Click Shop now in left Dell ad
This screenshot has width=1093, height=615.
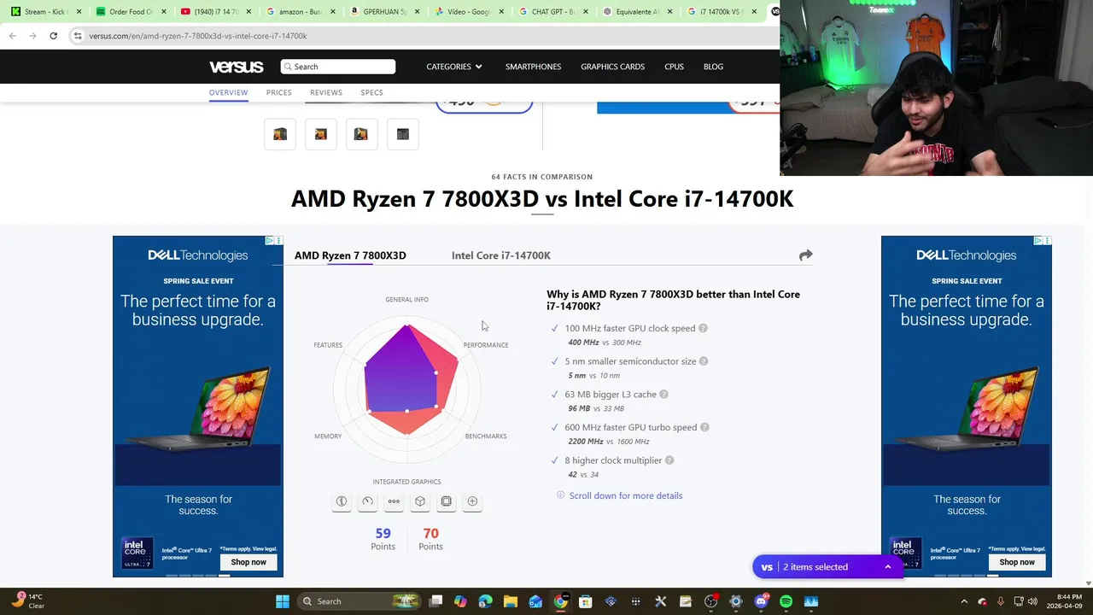point(248,562)
